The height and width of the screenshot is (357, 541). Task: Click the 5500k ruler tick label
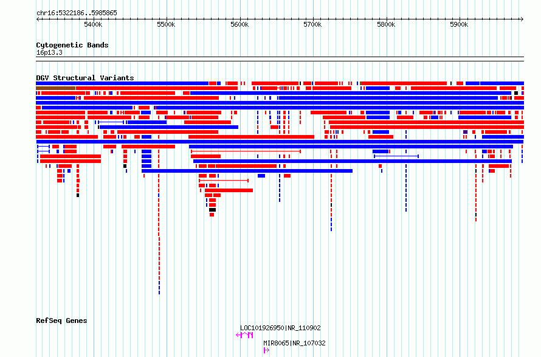tap(166, 24)
